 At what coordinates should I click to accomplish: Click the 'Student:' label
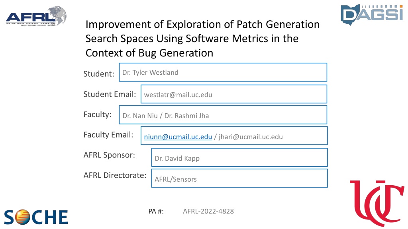99,74
